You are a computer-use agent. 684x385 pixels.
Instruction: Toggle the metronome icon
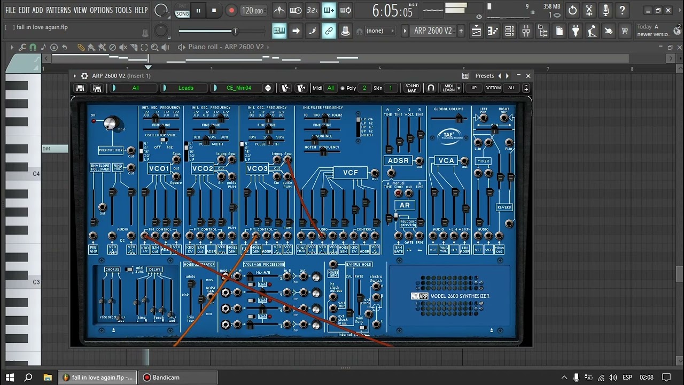point(279,10)
